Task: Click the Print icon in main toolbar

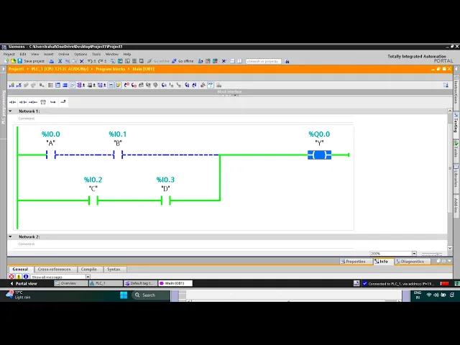Action: [x=51, y=61]
